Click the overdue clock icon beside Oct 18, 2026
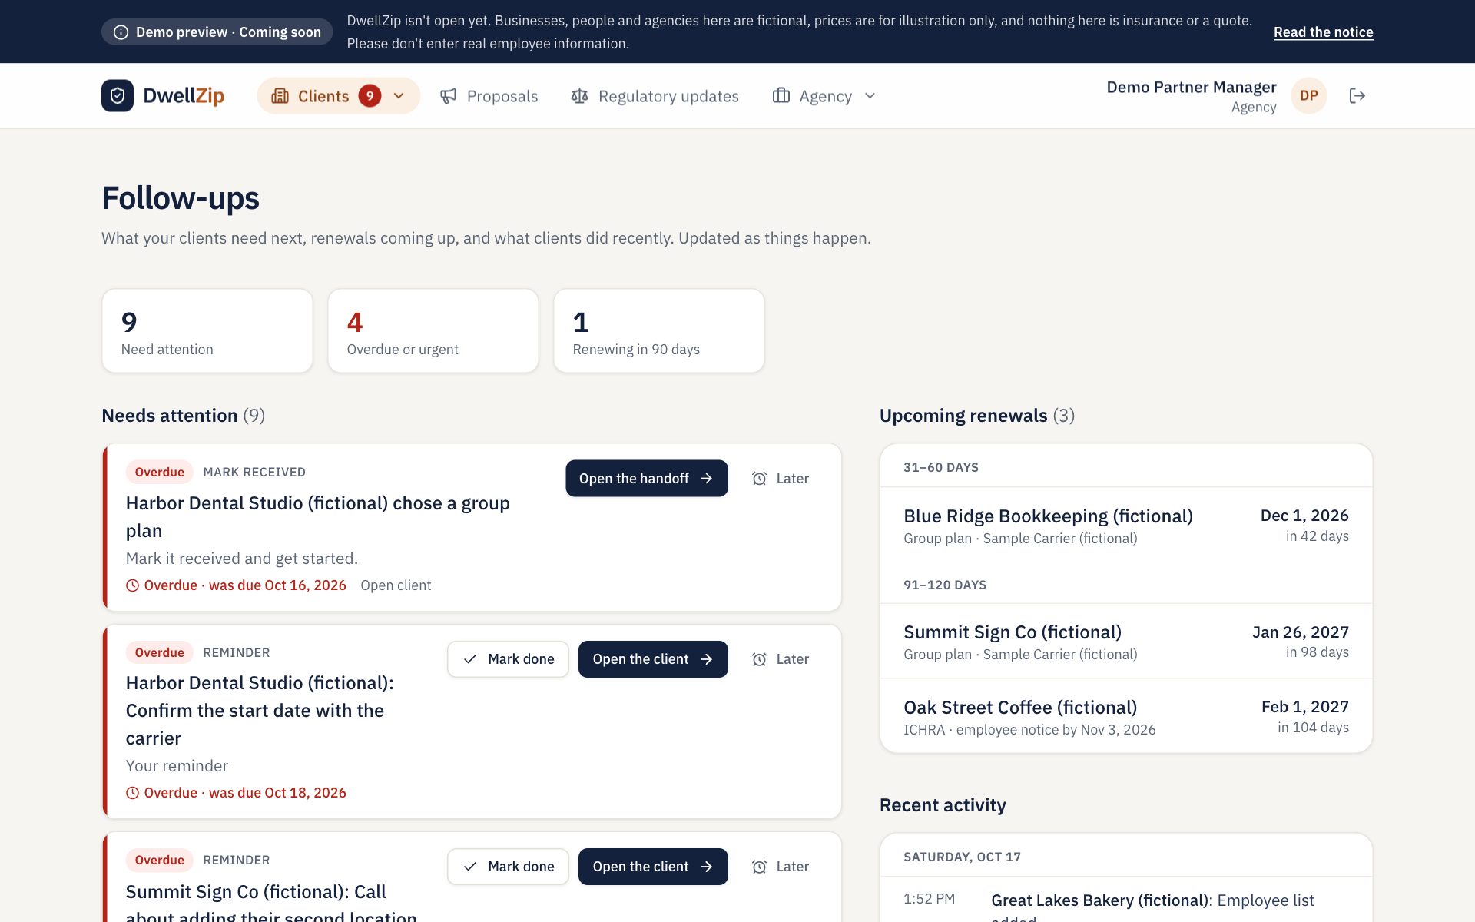1475x922 pixels. [x=132, y=793]
